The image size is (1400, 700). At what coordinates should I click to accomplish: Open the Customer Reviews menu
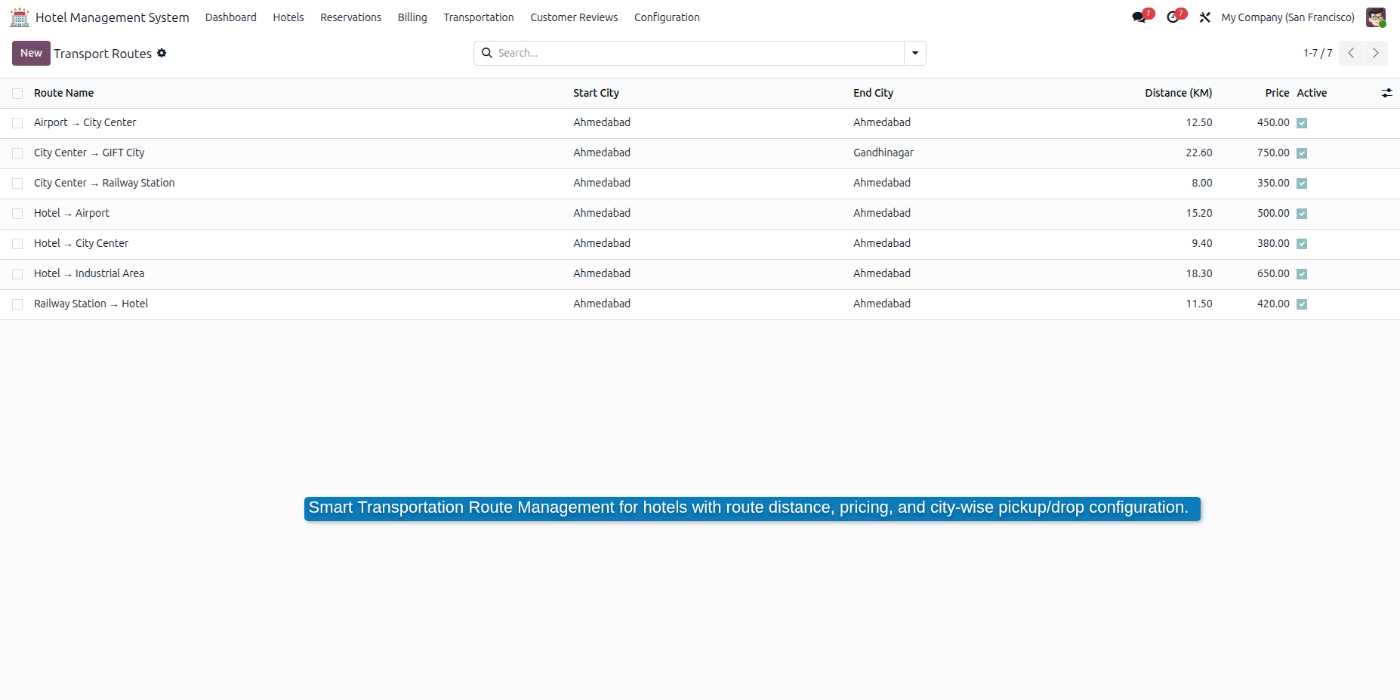(x=574, y=17)
